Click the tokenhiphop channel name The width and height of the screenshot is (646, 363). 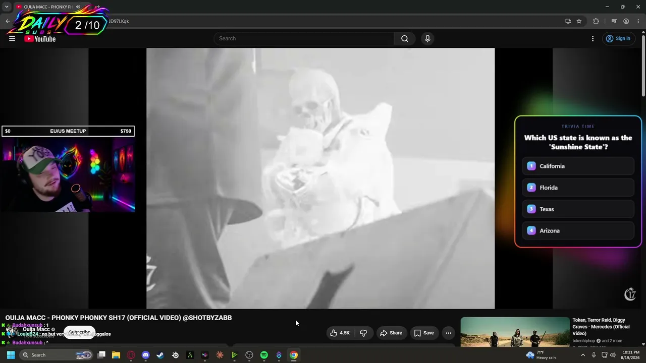[x=584, y=341]
